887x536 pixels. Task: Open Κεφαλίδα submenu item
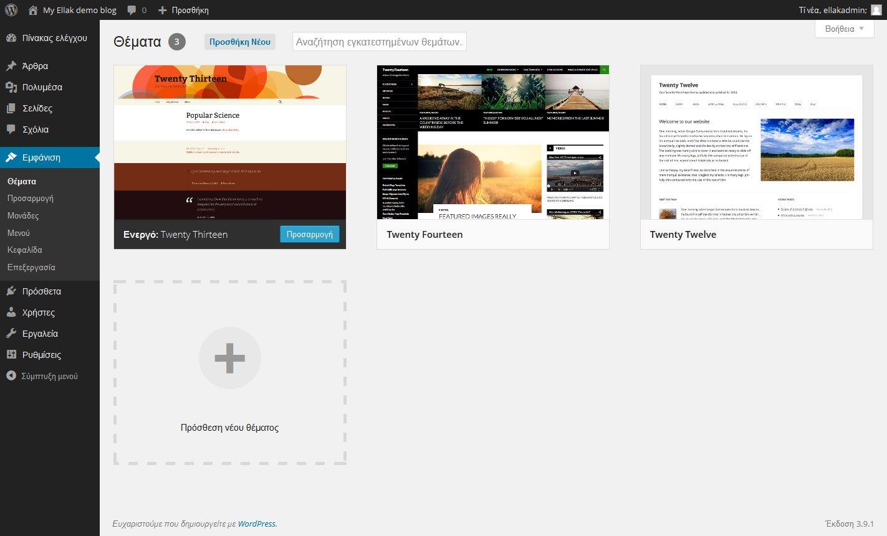(x=25, y=250)
